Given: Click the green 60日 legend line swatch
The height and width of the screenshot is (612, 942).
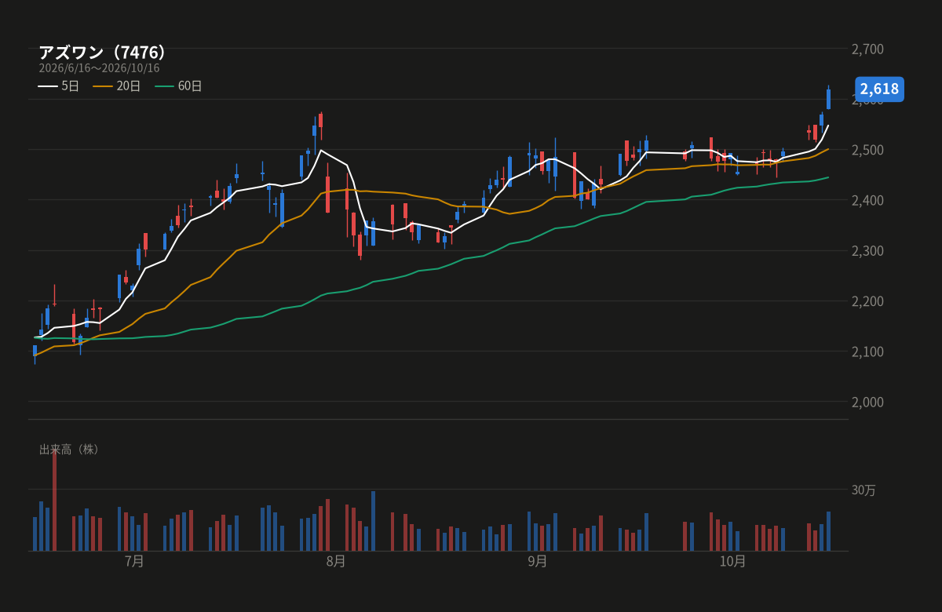Looking at the screenshot, I should pyautogui.click(x=164, y=86).
